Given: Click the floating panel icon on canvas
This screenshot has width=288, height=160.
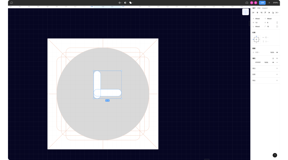Looking at the screenshot, I should [x=245, y=12].
